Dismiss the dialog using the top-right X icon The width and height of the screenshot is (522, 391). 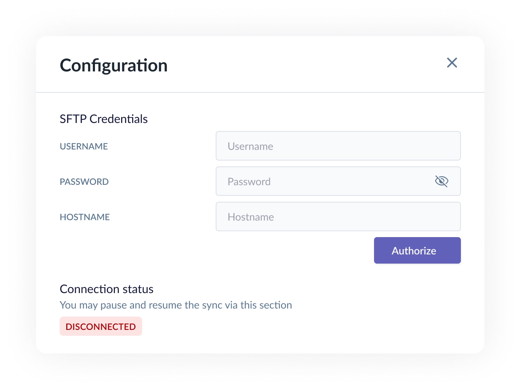(452, 63)
